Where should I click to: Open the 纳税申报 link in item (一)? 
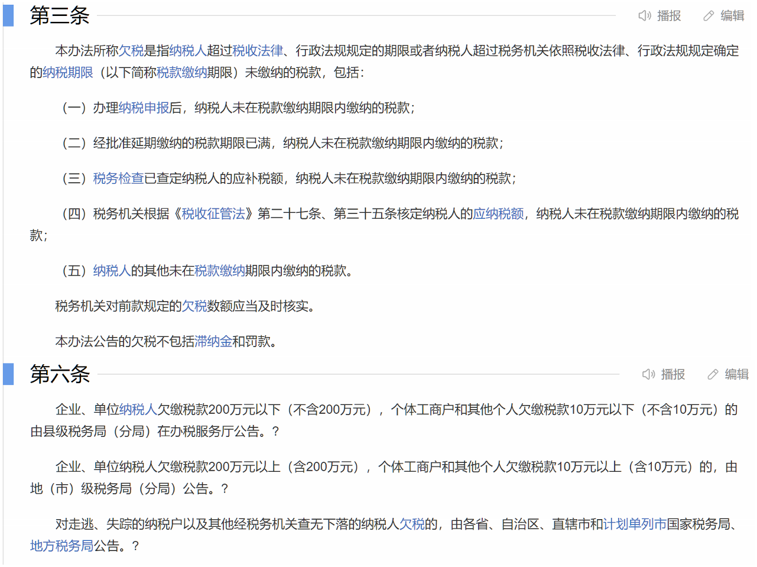[x=144, y=108]
